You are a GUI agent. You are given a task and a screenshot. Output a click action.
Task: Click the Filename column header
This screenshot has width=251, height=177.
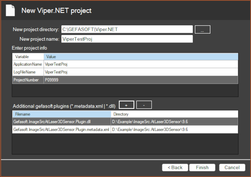[x=62, y=114]
